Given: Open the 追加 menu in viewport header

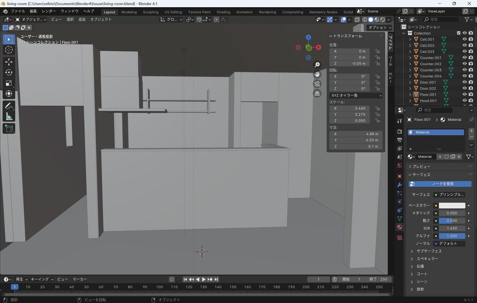Looking at the screenshot, I should pos(82,19).
